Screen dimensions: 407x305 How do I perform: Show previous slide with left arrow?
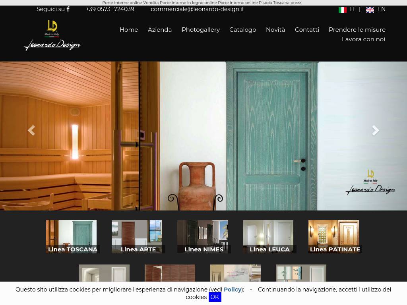pyautogui.click(x=31, y=130)
